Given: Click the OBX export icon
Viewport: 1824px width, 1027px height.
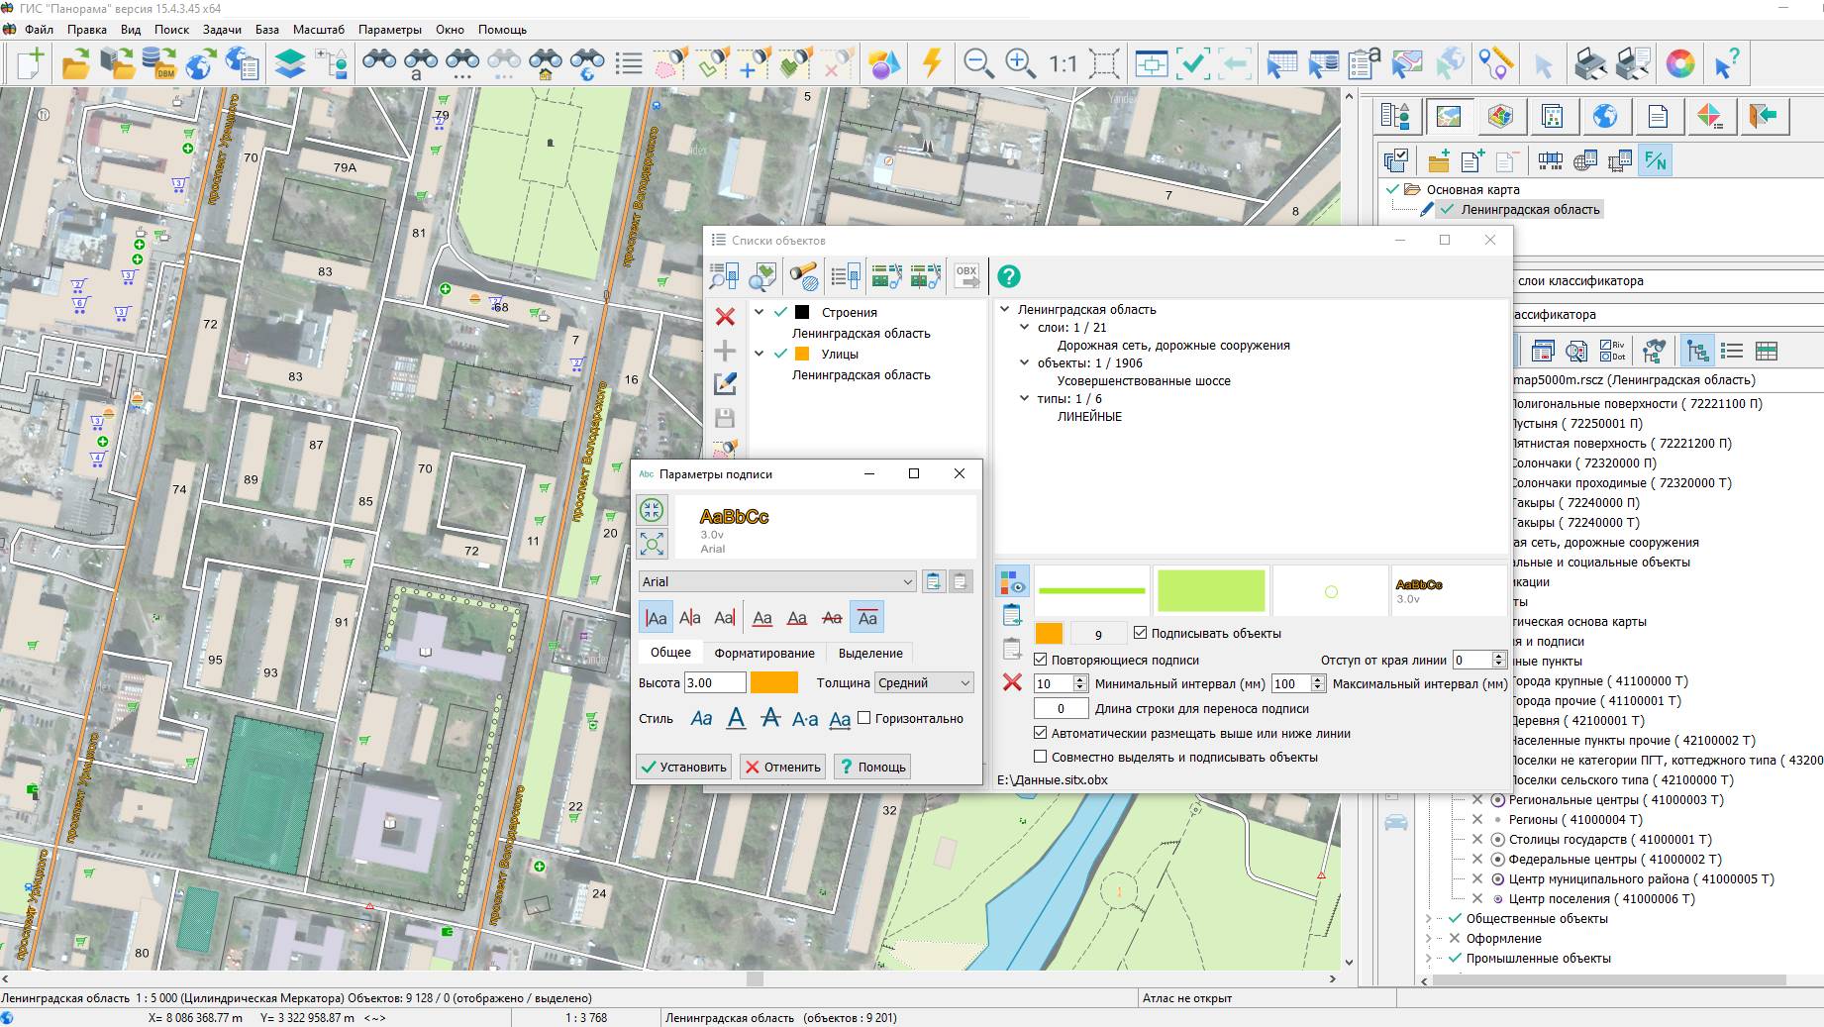Looking at the screenshot, I should point(966,276).
